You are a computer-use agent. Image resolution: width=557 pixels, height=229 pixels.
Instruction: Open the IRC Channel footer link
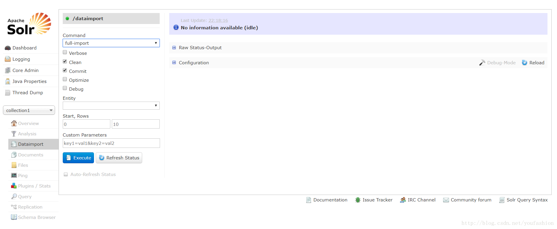pos(421,200)
